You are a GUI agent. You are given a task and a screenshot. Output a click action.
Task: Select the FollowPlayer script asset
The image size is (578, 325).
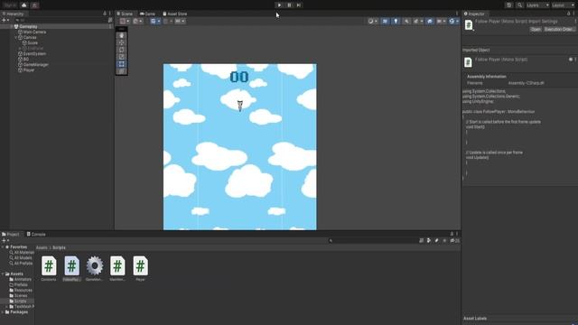point(72,269)
